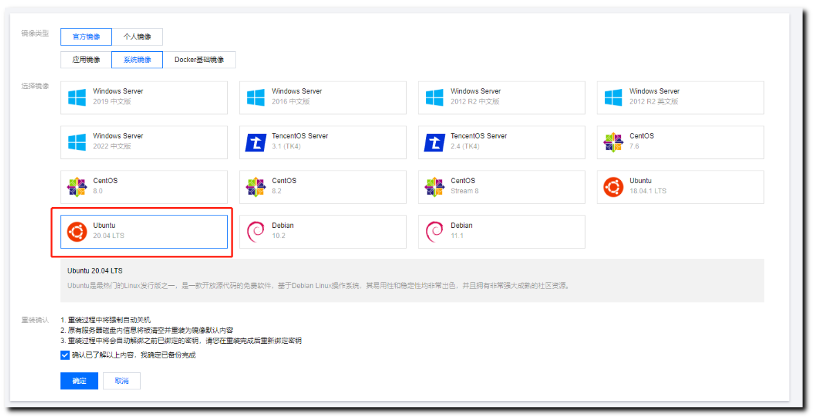Cancel with the 取消 button

point(122,380)
